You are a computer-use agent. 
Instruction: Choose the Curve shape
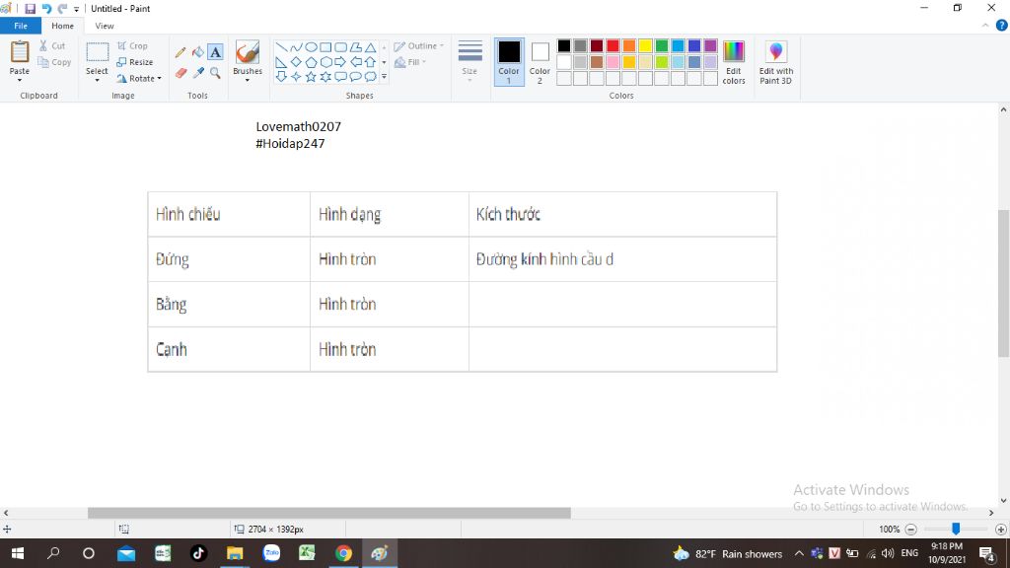pos(296,47)
